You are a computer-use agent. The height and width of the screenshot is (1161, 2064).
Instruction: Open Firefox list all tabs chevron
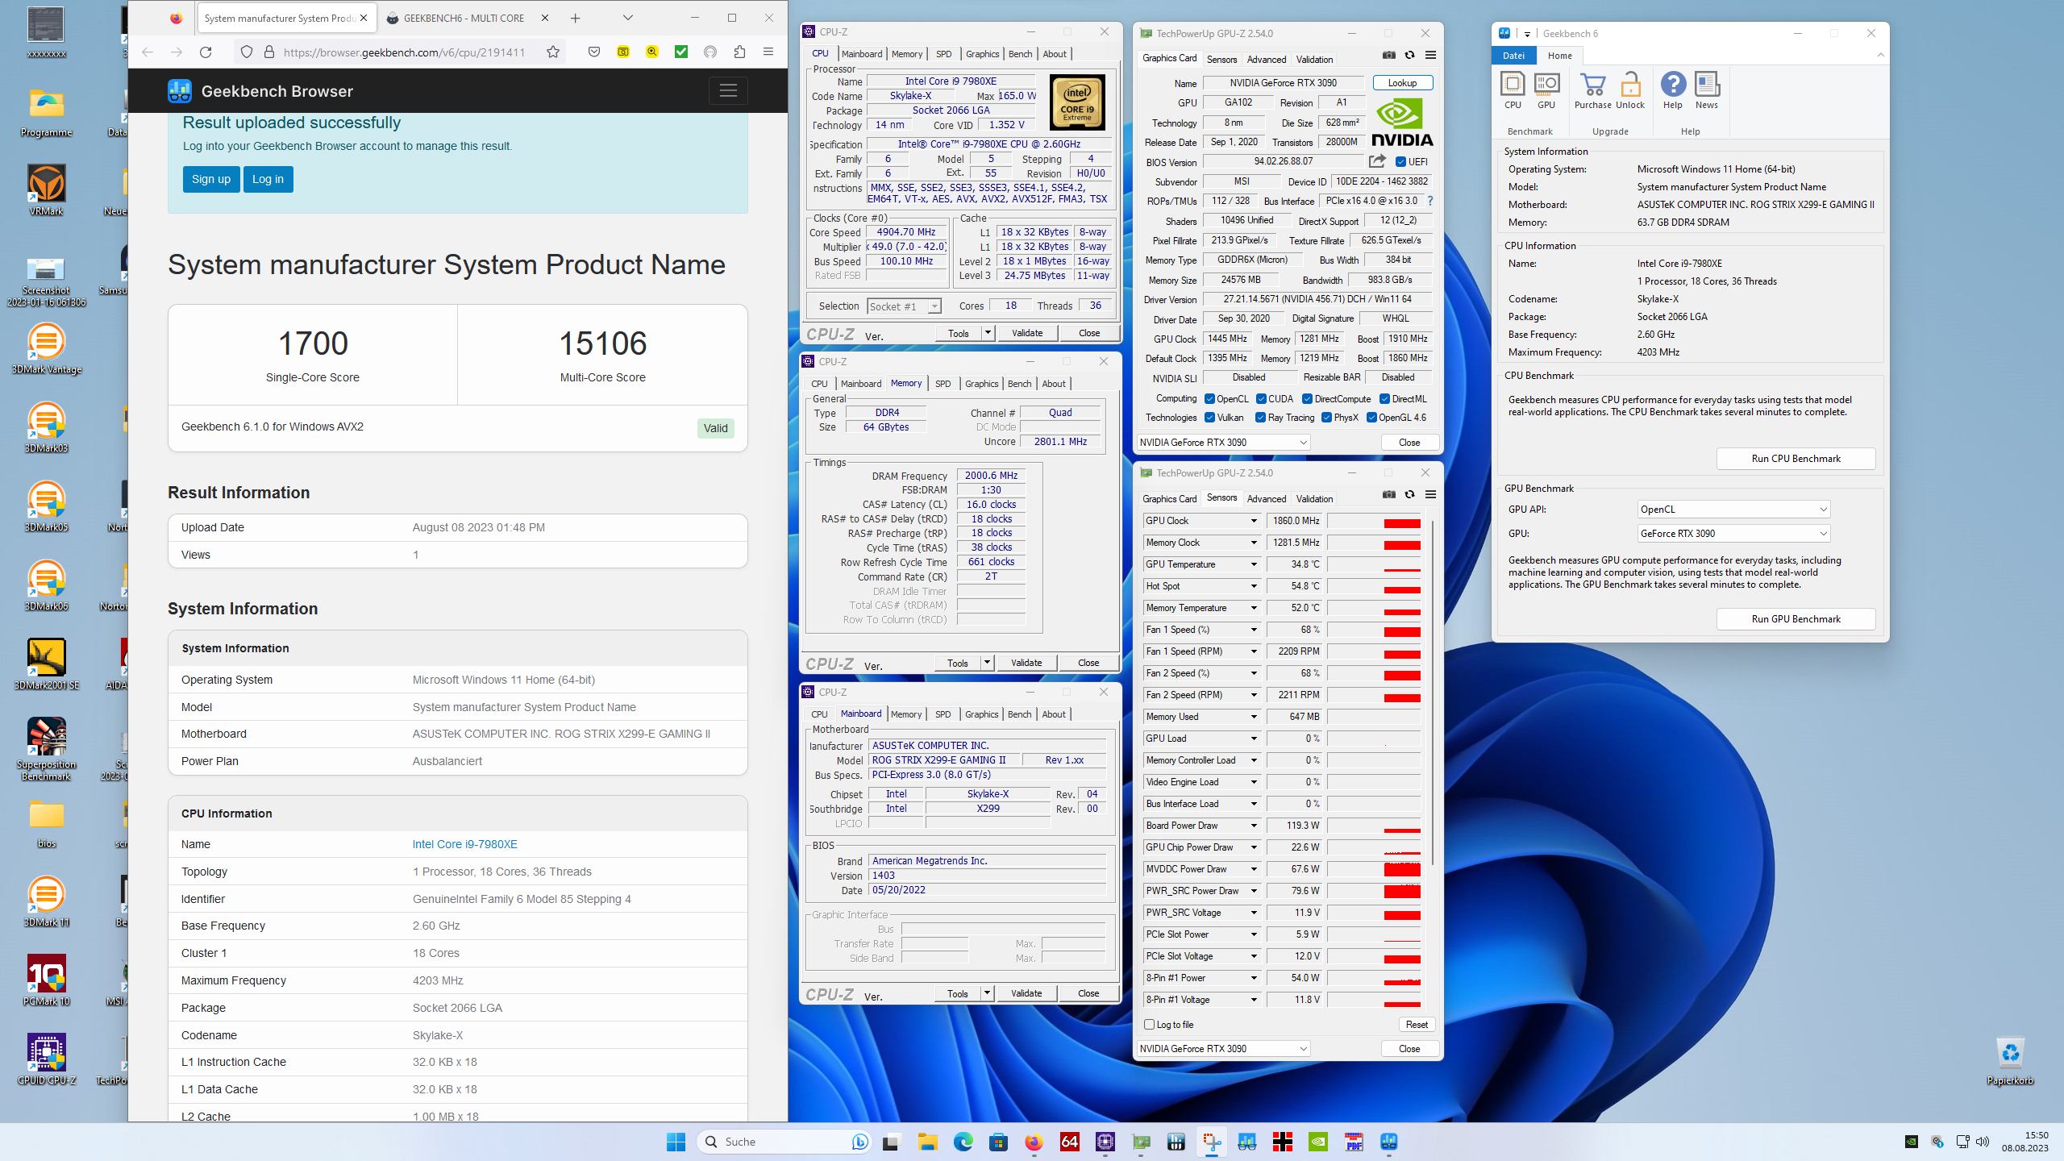627,18
